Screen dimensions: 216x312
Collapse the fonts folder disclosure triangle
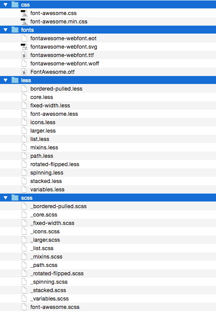click(6, 30)
